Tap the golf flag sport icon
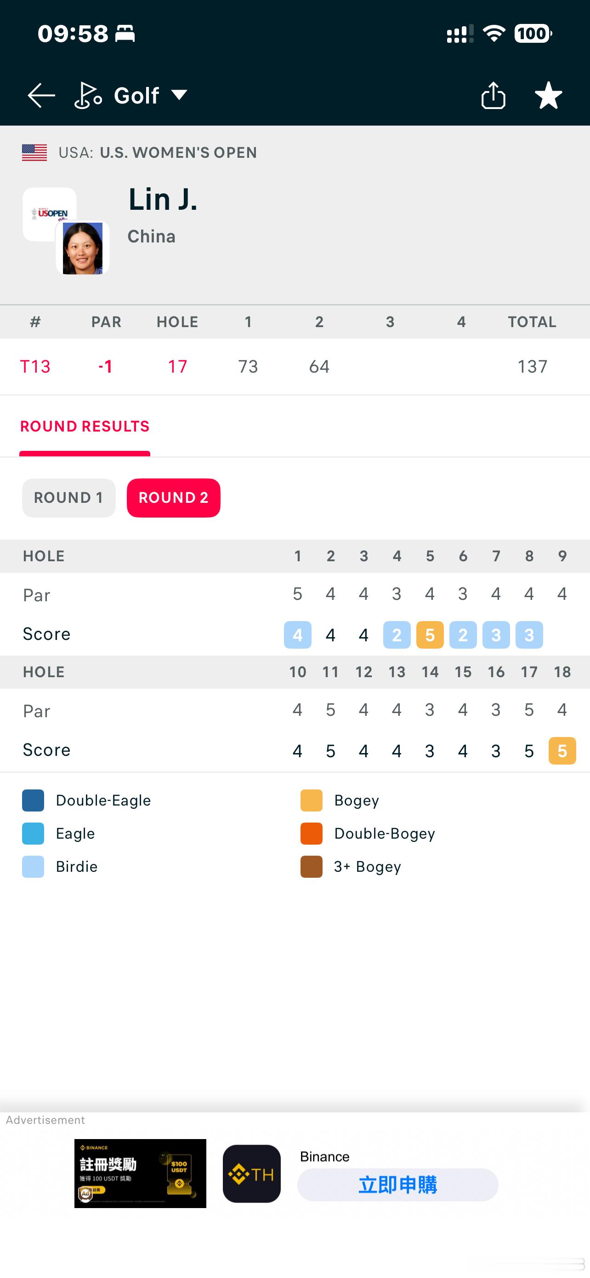 pos(88,95)
